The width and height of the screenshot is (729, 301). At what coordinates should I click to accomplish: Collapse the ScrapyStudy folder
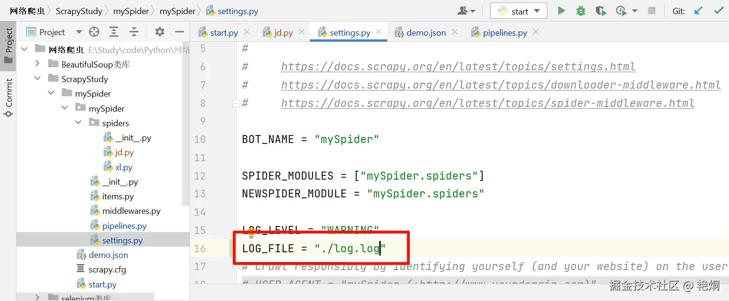38,79
